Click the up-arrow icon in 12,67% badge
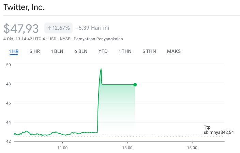The width and height of the screenshot is (240, 153). [x=50, y=28]
